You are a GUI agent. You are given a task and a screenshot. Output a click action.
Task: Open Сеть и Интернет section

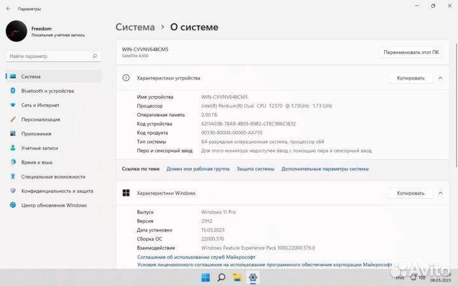pyautogui.click(x=53, y=105)
